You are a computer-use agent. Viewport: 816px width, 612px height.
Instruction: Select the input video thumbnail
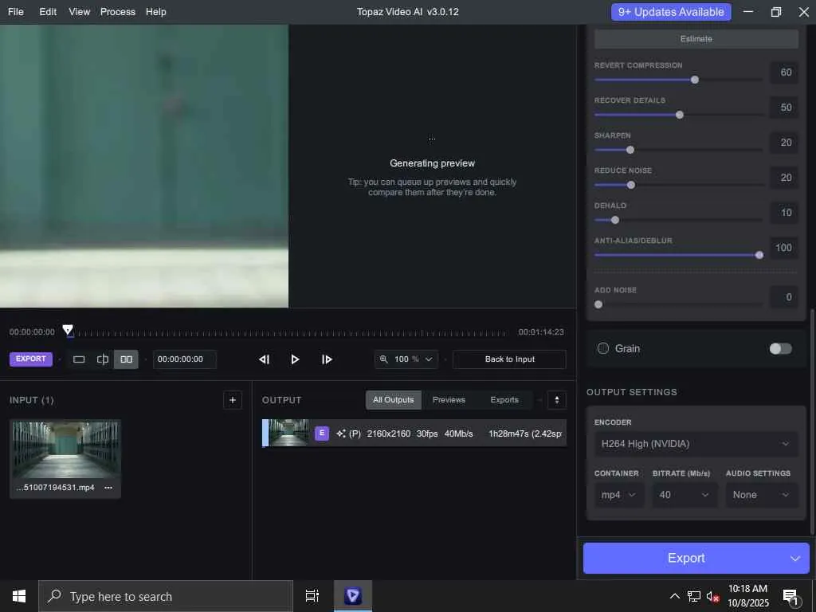tap(65, 449)
